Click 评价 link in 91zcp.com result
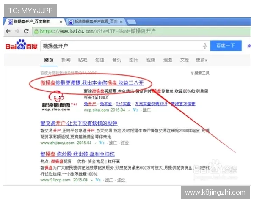The image size is (254, 203). pos(121,180)
